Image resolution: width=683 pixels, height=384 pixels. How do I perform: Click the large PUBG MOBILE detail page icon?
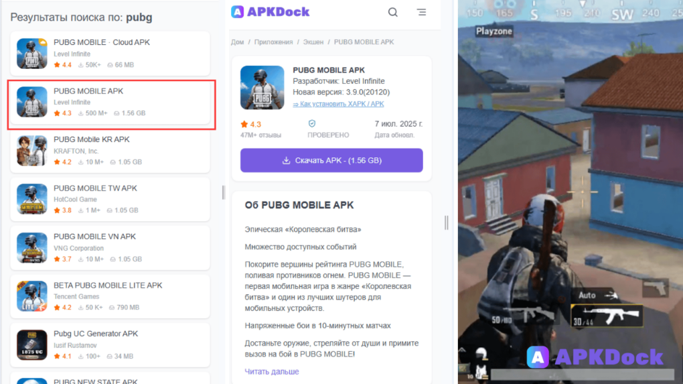click(262, 88)
